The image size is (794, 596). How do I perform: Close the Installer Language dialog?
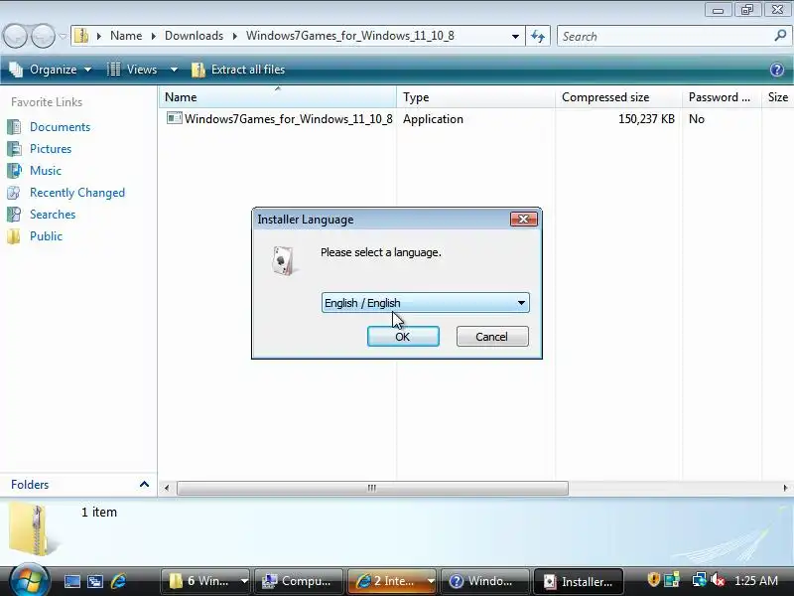point(524,219)
